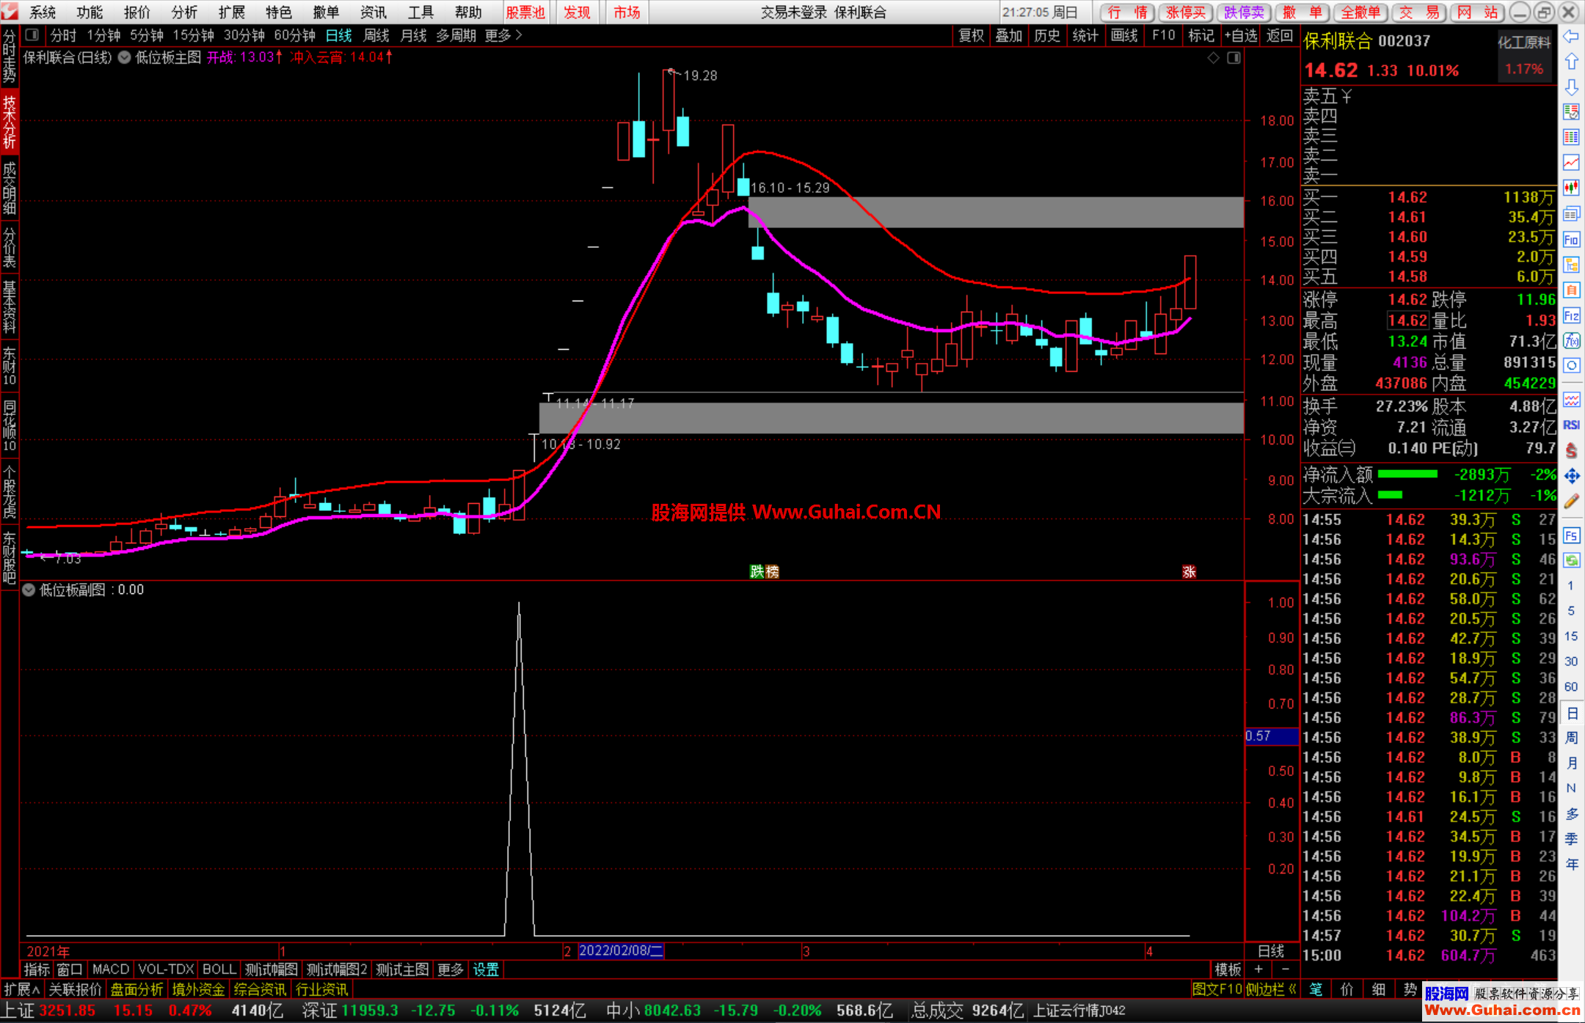1585x1023 pixels.
Task: Click the 股票池 button
Action: click(x=526, y=12)
